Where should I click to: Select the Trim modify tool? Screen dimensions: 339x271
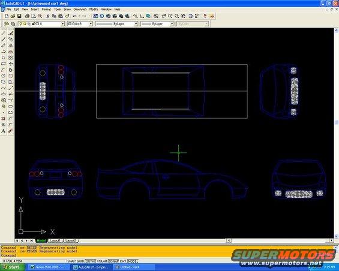tap(11, 94)
